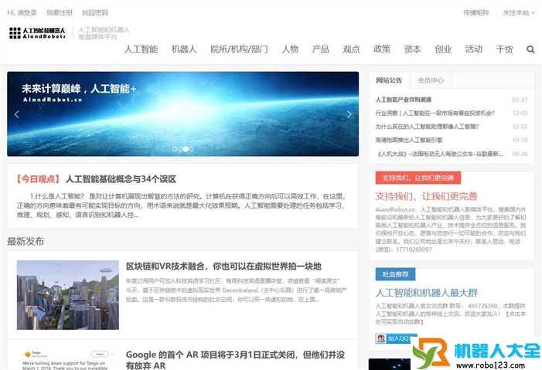Open announcement 为什么现在的人工智能助理
The image size is (542, 370).
pos(427,127)
